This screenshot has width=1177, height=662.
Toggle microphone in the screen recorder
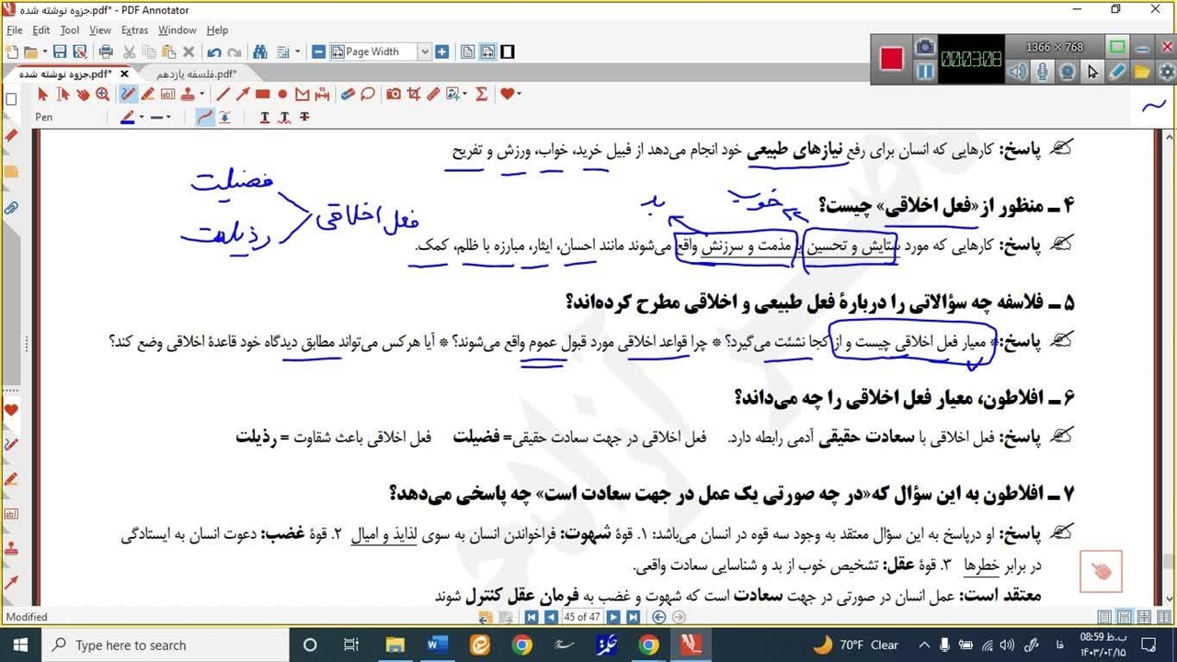[x=1043, y=72]
